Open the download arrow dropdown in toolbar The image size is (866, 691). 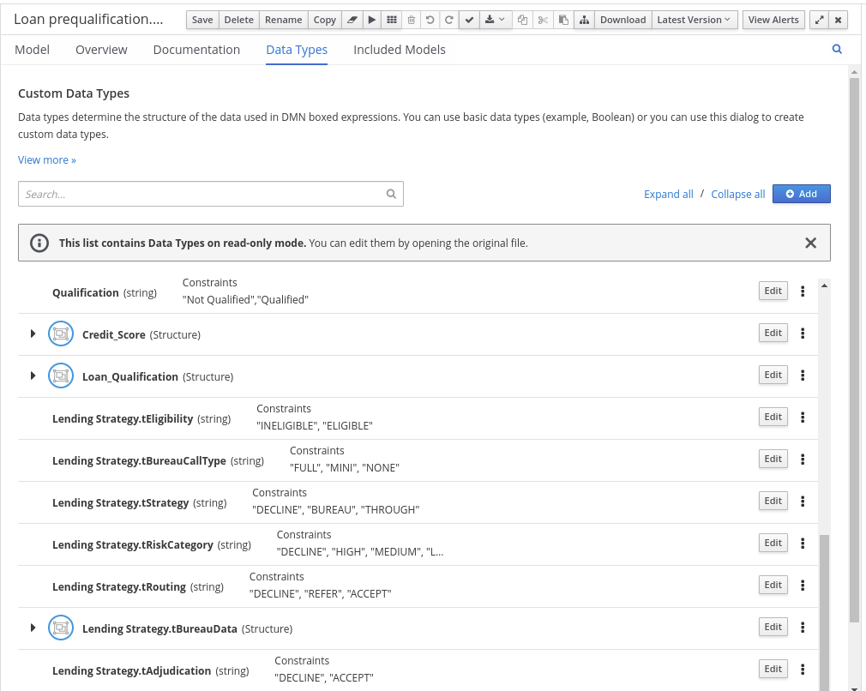495,20
